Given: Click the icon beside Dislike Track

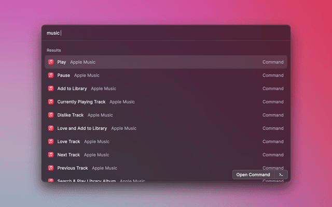Looking at the screenshot, I should (51, 115).
